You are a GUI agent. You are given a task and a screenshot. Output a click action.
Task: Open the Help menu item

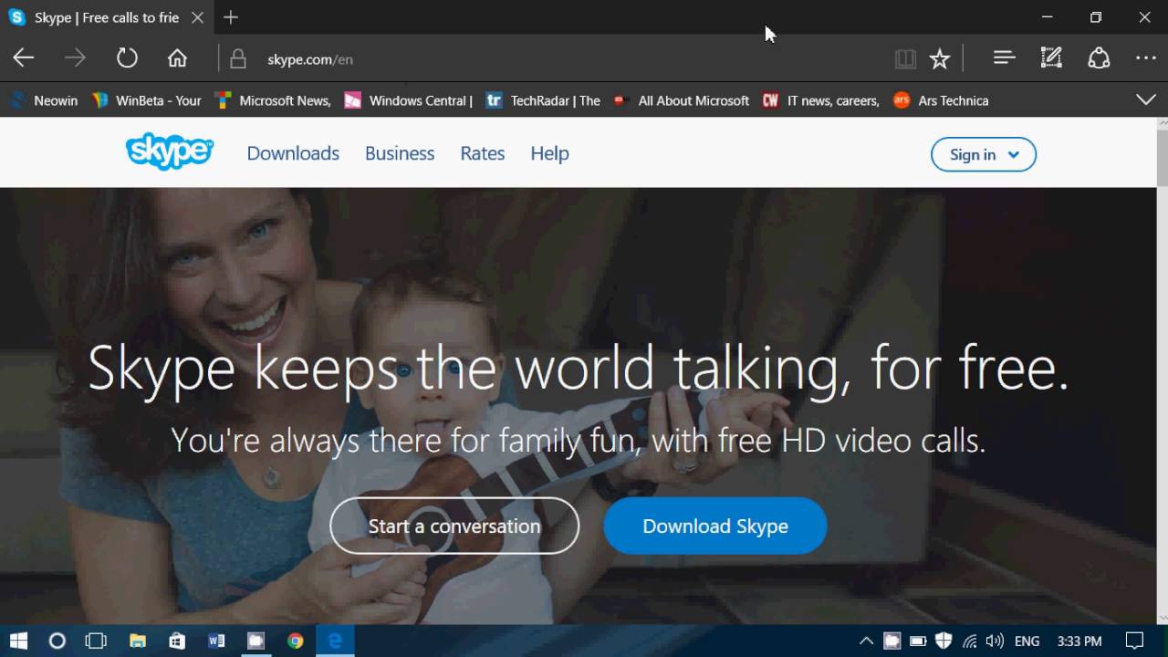pos(549,153)
